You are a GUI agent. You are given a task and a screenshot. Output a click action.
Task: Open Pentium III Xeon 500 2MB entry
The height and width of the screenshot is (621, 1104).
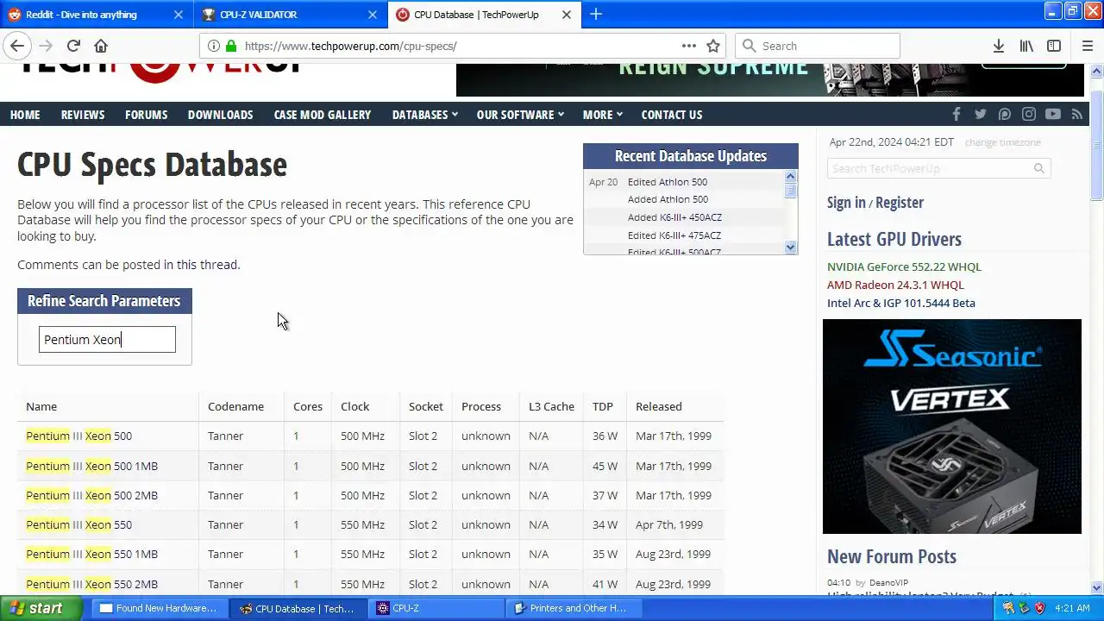[x=91, y=495]
